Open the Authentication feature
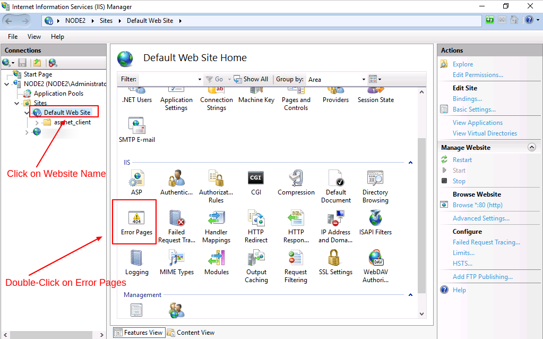This screenshot has height=339, width=543. [176, 183]
